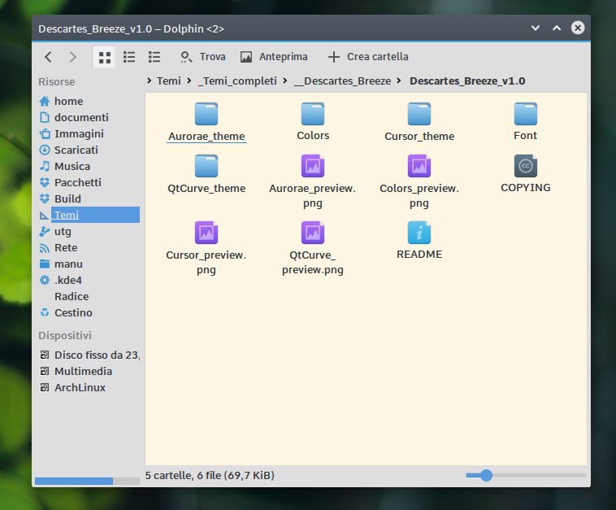Toggle Anteprima preview mode
Viewport: 616px width, 510px height.
[x=274, y=57]
